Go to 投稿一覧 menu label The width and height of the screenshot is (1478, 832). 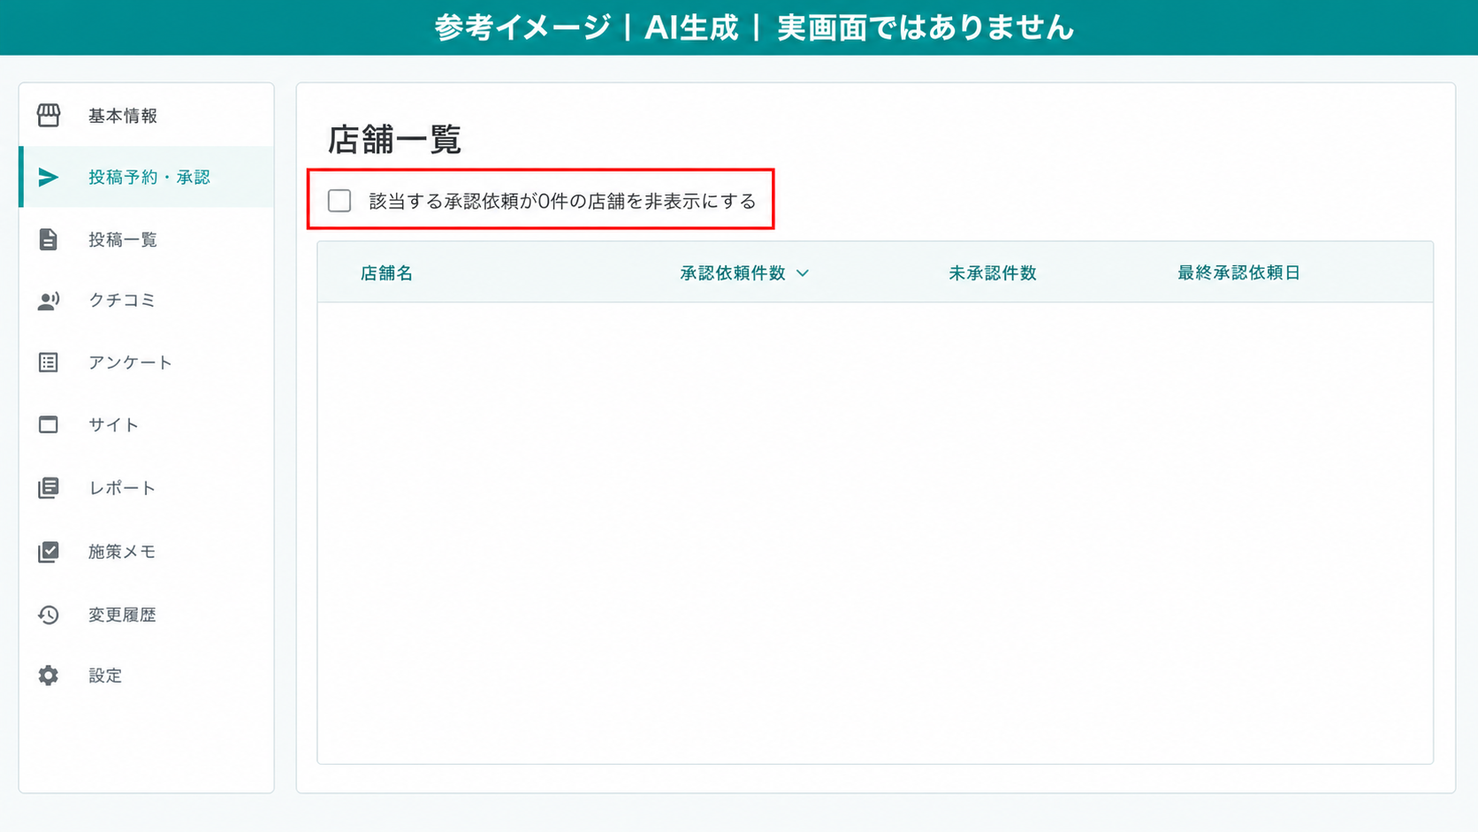pyautogui.click(x=123, y=240)
